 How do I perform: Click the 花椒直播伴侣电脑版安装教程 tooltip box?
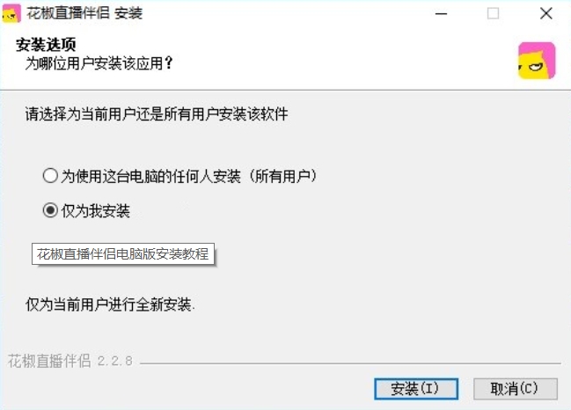click(123, 253)
